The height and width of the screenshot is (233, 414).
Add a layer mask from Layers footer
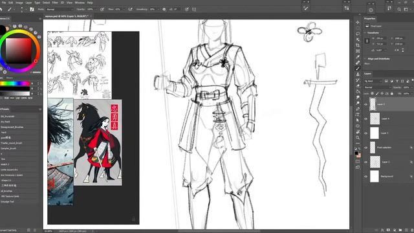pyautogui.click(x=388, y=230)
